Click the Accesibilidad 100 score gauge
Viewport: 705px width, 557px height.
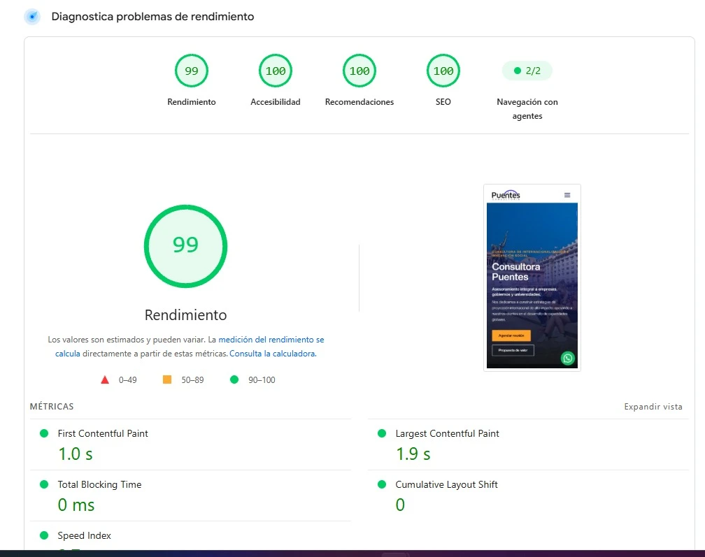276,71
